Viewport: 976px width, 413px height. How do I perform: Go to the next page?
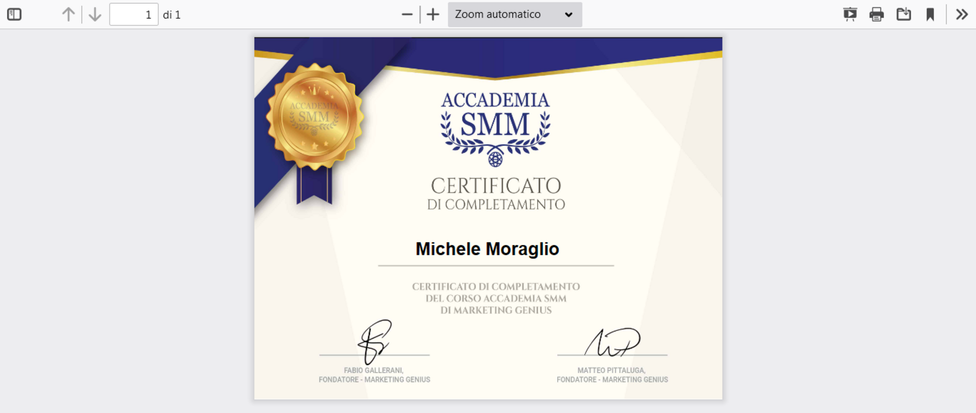pos(95,14)
